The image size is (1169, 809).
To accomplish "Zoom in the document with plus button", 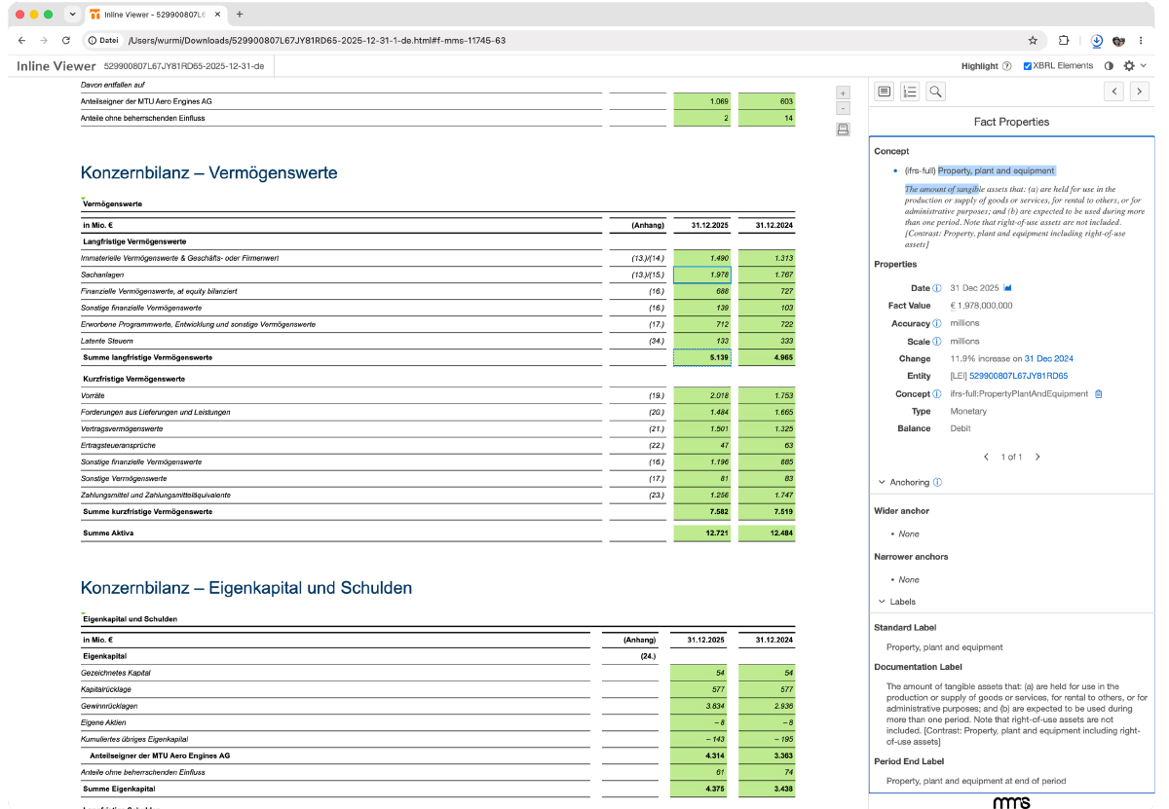I will coord(844,92).
